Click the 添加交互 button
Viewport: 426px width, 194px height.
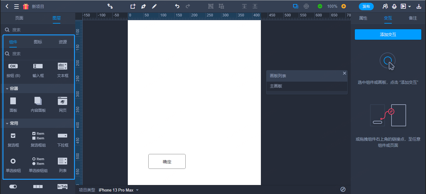coord(388,35)
